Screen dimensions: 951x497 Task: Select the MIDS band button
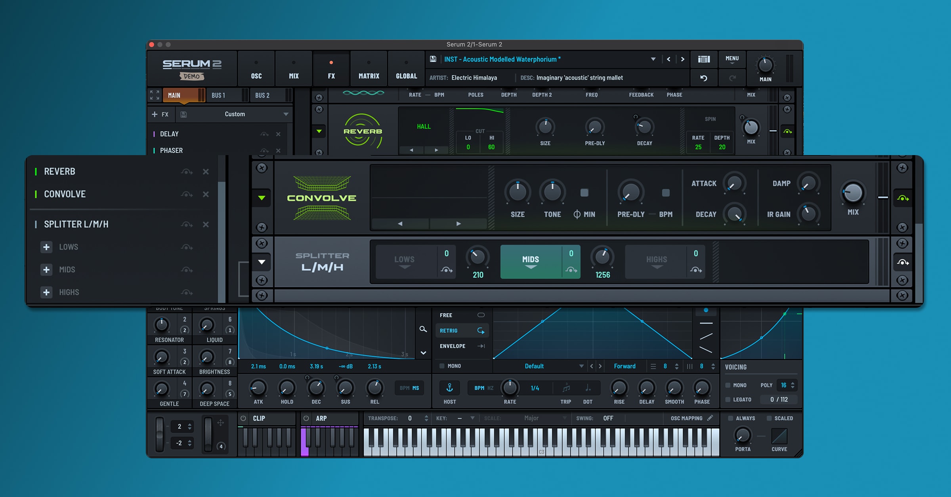(531, 262)
